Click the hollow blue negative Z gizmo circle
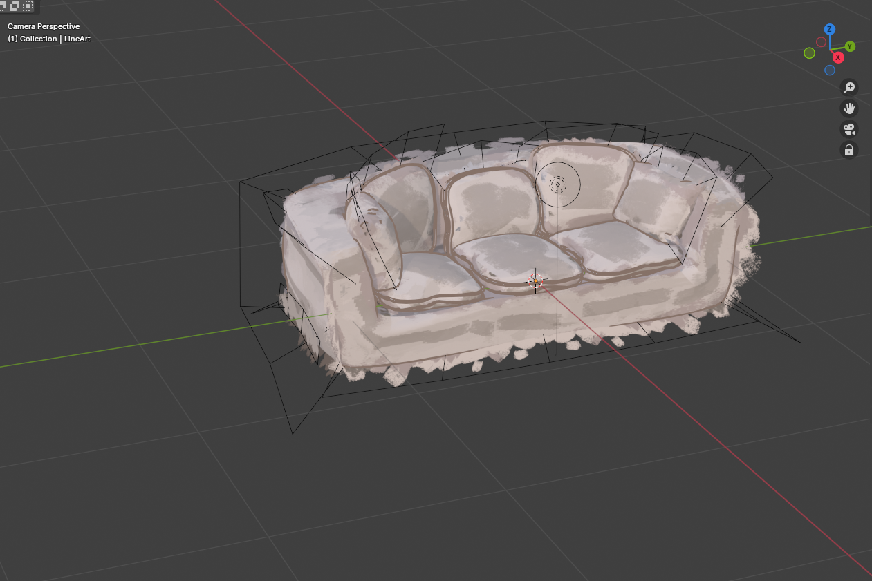 pos(830,70)
